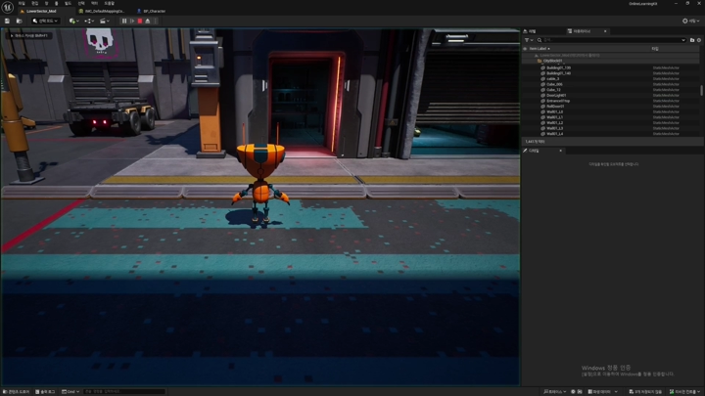Screen dimensions: 705x396
Task: Click the Unreal Engine logo icon
Action: (x=8, y=7)
